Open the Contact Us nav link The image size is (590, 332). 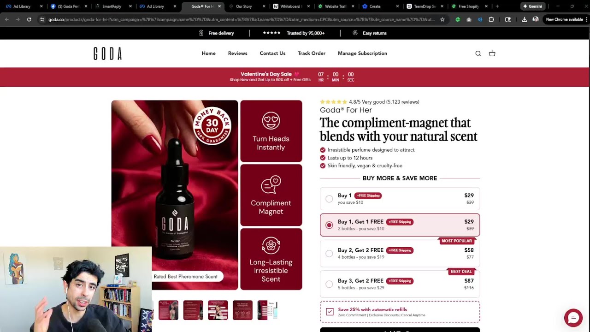tap(272, 53)
